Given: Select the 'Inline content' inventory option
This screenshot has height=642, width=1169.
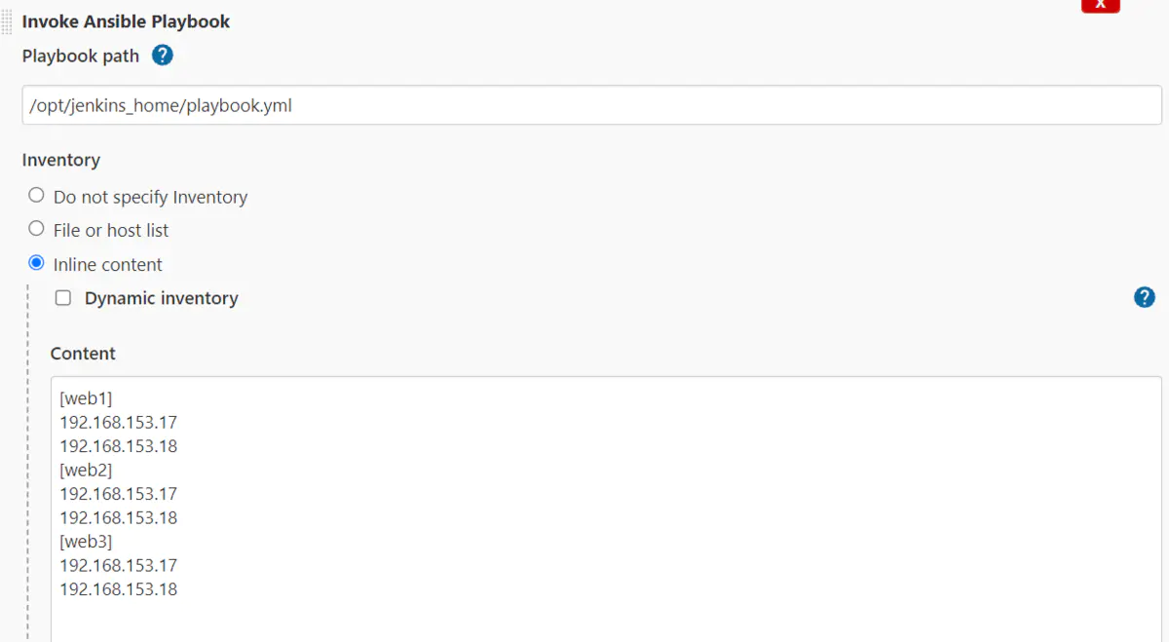Looking at the screenshot, I should pyautogui.click(x=36, y=262).
